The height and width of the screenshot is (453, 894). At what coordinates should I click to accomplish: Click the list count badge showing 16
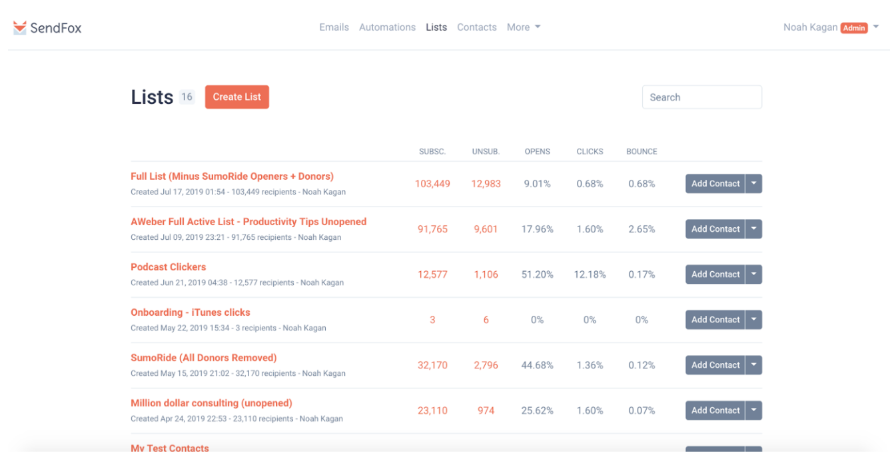[187, 97]
